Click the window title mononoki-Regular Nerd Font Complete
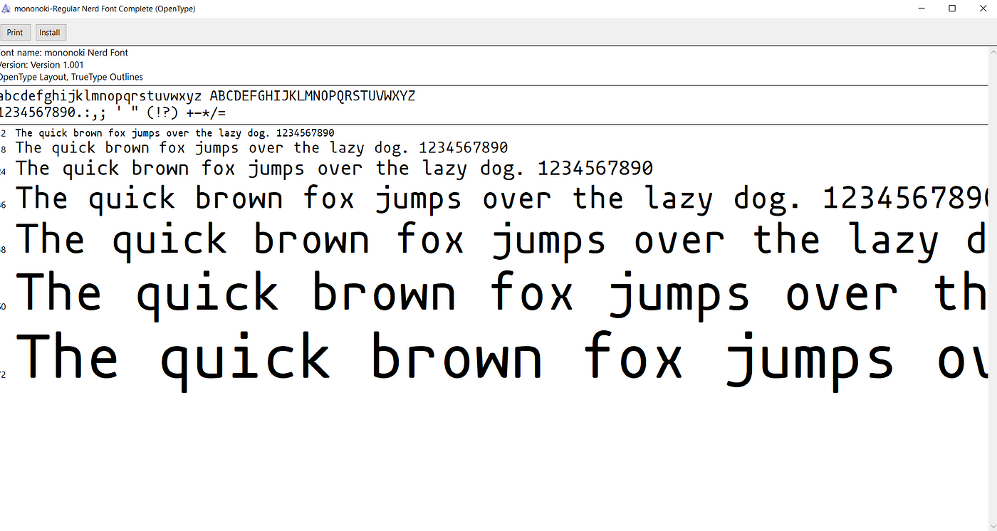This screenshot has height=531, width=997. pyautogui.click(x=105, y=9)
